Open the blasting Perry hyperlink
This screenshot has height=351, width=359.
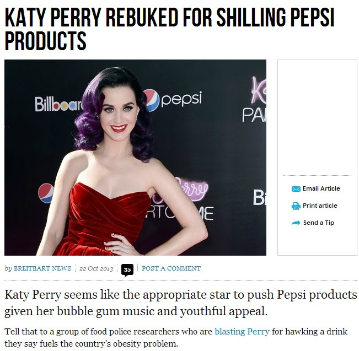coord(242,331)
